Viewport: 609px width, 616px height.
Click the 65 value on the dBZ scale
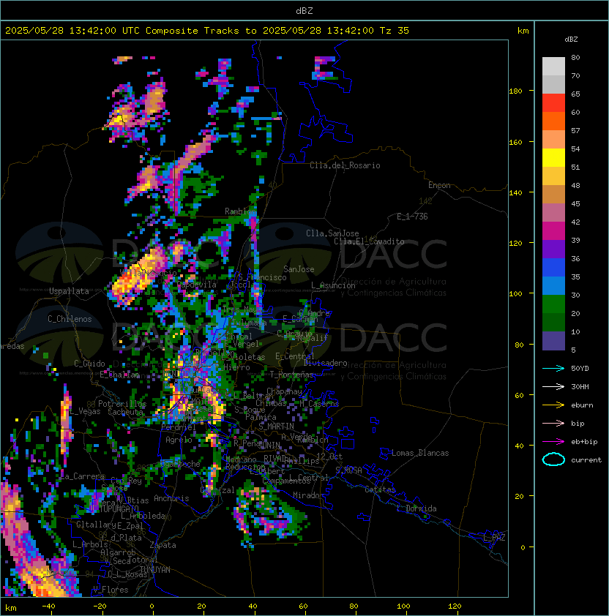tap(575, 94)
